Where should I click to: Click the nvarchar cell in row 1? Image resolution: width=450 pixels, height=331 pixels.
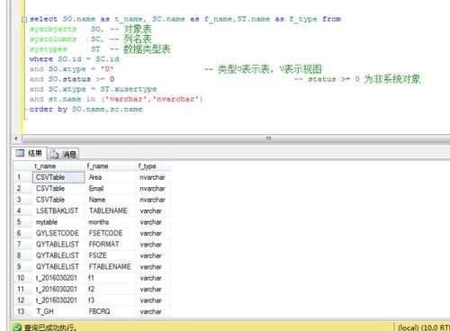click(154, 177)
